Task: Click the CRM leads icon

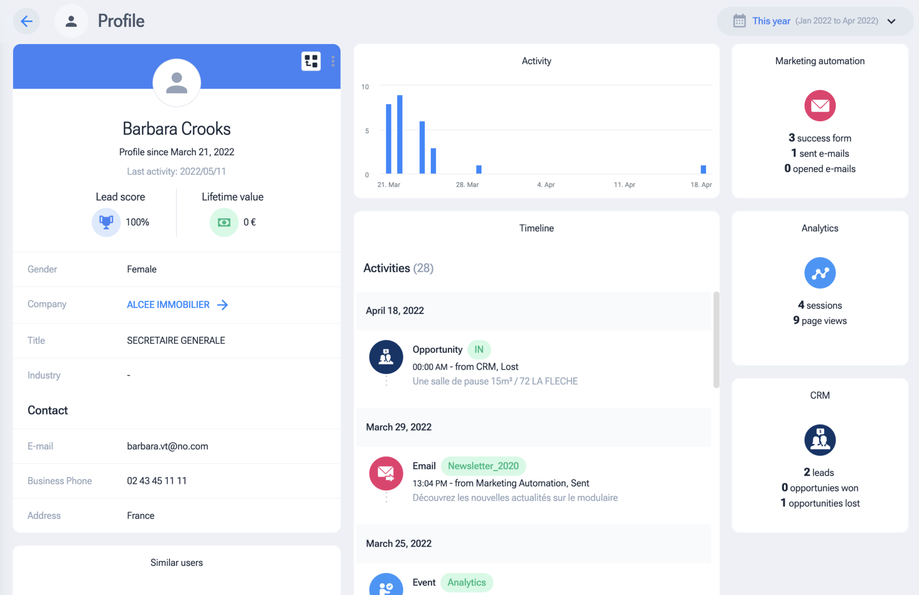Action: [819, 440]
